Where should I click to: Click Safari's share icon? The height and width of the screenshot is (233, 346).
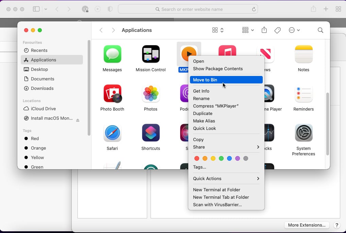pyautogui.click(x=313, y=9)
